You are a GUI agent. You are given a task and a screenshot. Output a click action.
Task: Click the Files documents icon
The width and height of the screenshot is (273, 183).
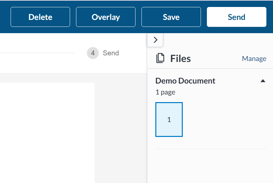pyautogui.click(x=160, y=58)
